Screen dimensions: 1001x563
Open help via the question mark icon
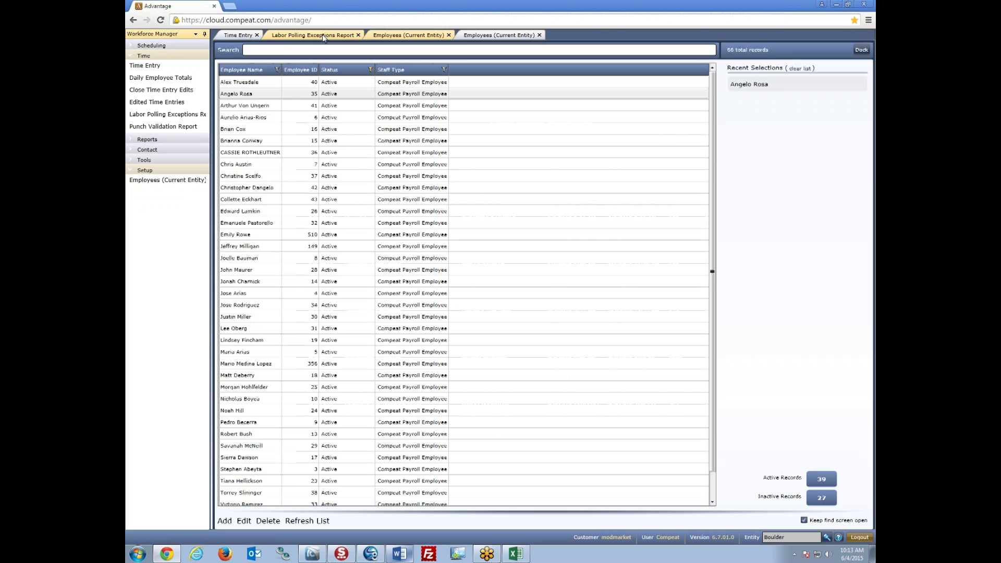838,537
